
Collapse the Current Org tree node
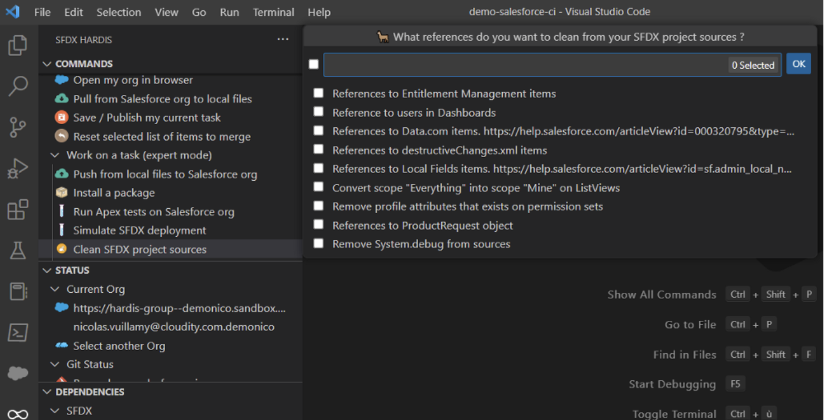coord(55,289)
